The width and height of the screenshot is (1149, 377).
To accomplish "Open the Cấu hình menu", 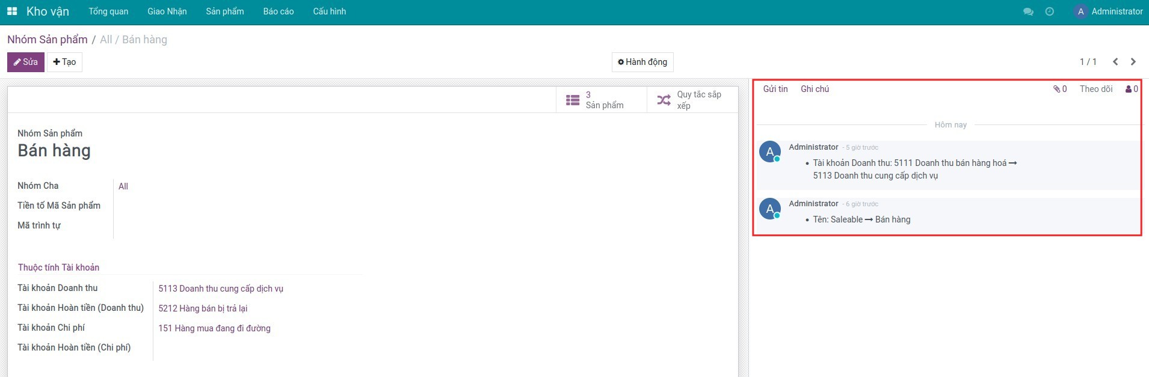I will click(329, 11).
